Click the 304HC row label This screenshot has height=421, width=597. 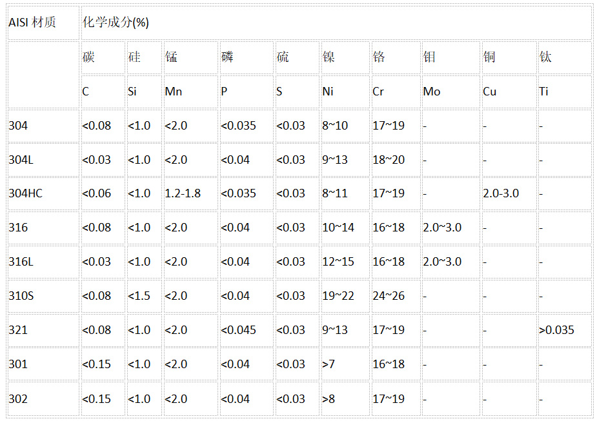point(43,193)
